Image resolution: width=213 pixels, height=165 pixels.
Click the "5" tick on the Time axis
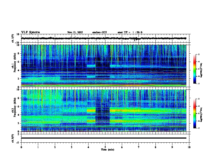pos(105,147)
